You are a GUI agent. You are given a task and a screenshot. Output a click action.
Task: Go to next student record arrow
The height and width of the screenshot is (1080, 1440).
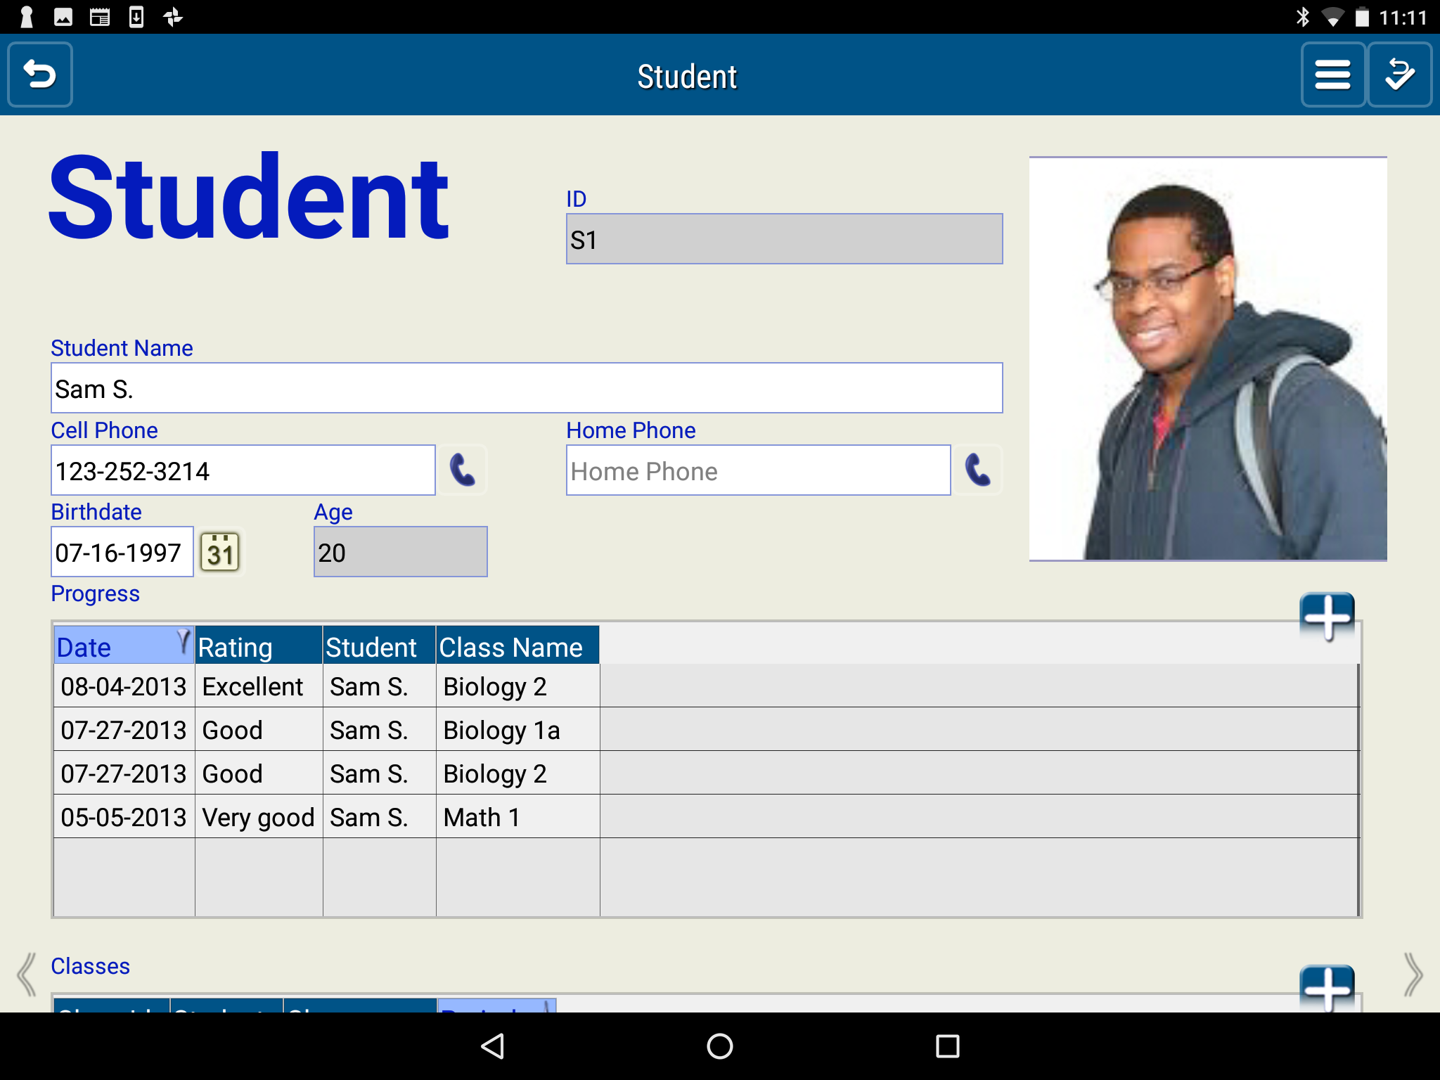click(x=1413, y=975)
